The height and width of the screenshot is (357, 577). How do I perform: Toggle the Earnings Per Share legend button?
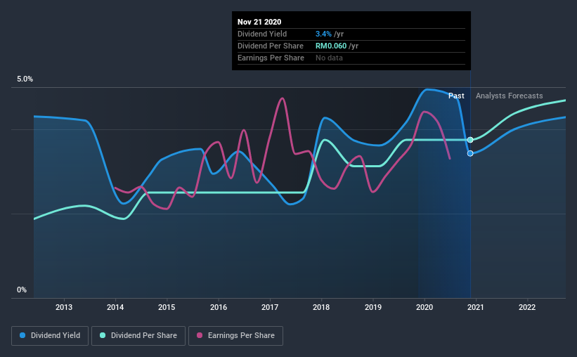[235, 336]
